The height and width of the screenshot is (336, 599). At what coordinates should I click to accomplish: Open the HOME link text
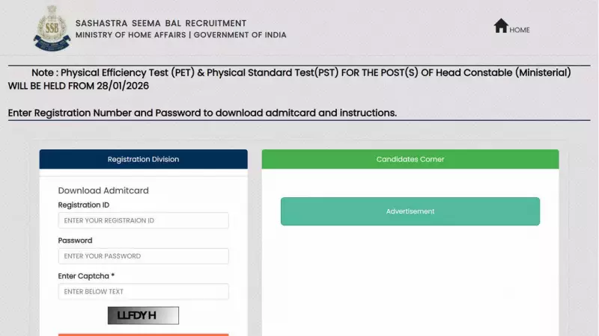(x=520, y=30)
